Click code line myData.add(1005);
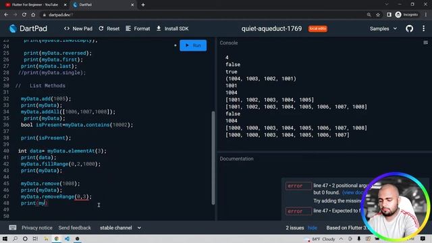This screenshot has height=243, width=432. pyautogui.click(x=46, y=99)
